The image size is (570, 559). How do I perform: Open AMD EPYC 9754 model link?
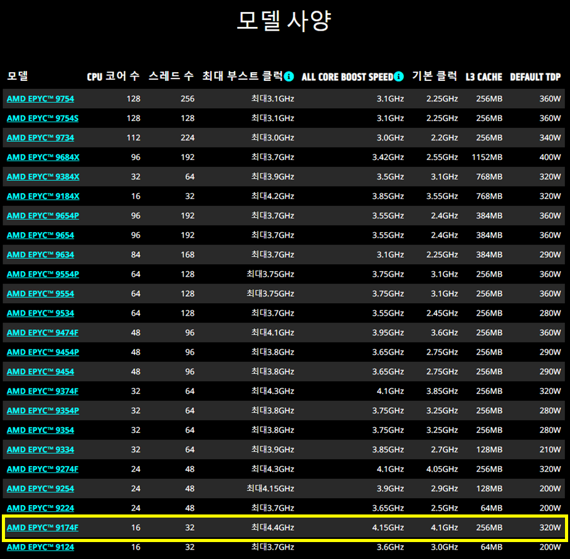pyautogui.click(x=40, y=99)
